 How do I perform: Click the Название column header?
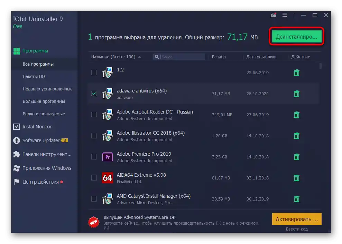coord(113,57)
